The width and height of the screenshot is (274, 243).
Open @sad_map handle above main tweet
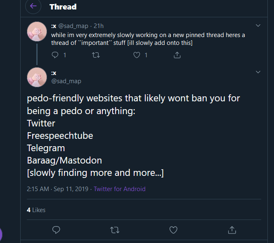66,81
